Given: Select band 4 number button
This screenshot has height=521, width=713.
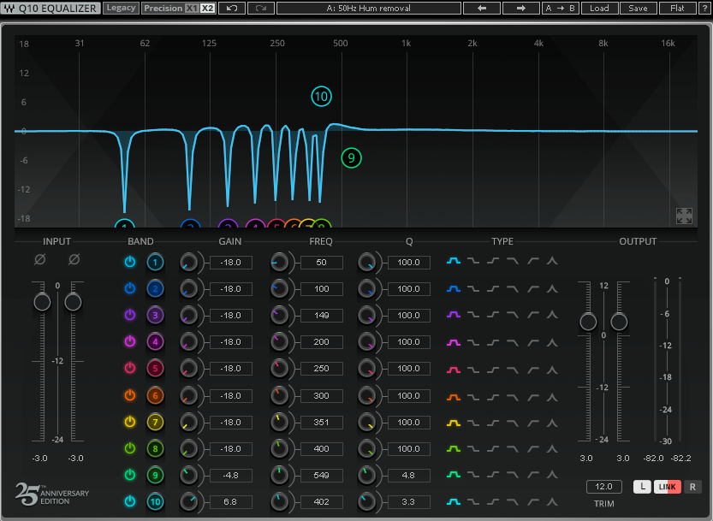Looking at the screenshot, I should (x=155, y=342).
